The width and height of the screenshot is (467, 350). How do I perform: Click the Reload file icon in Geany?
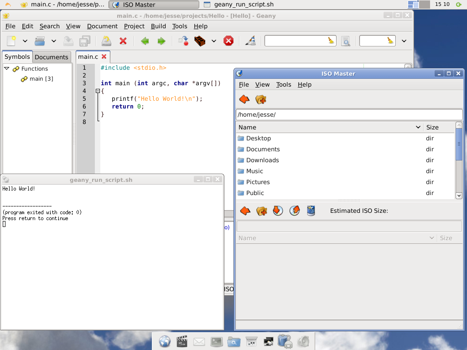[106, 41]
